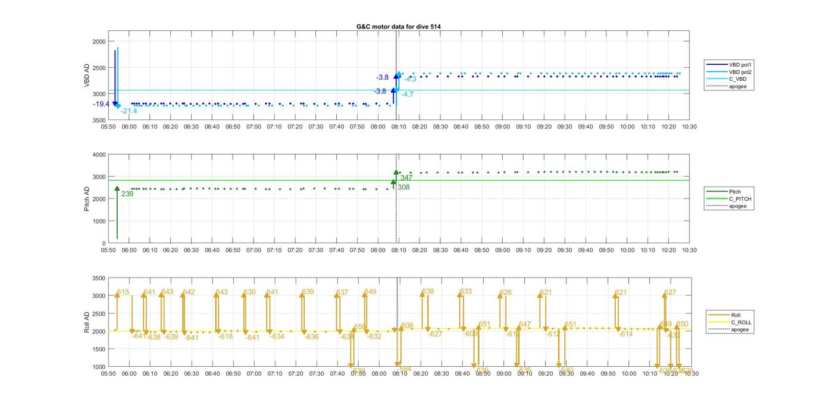Click the '-4.3' VBD annotation

[x=411, y=79]
